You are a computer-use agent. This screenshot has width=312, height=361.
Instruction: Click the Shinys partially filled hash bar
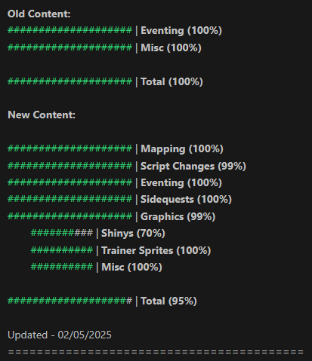[x=62, y=233]
